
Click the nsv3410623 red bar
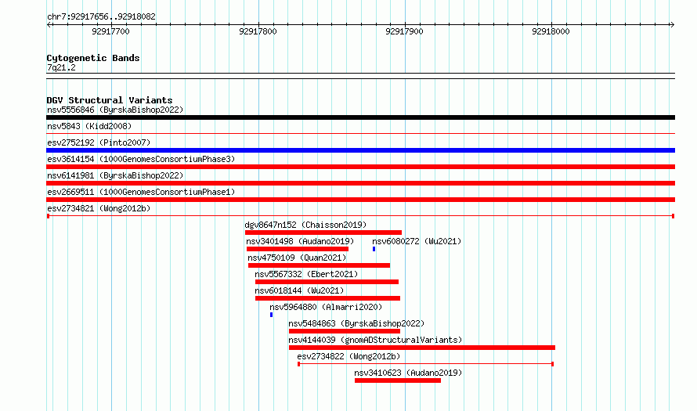pyautogui.click(x=398, y=380)
